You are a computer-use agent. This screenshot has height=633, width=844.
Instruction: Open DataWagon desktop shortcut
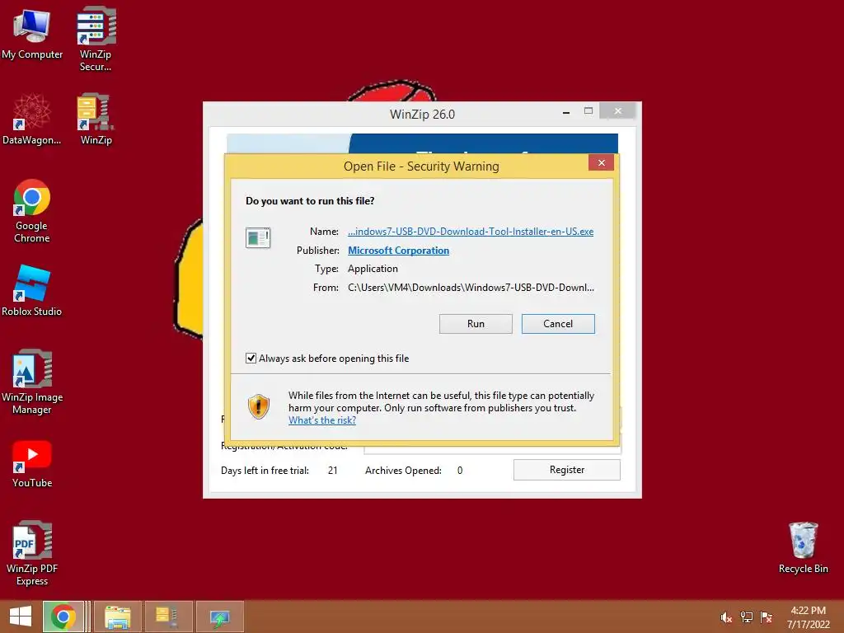pos(32,120)
